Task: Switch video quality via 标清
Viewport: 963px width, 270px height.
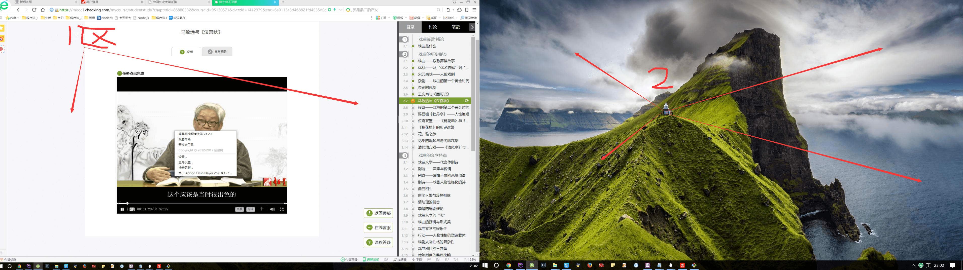Action: tap(251, 210)
